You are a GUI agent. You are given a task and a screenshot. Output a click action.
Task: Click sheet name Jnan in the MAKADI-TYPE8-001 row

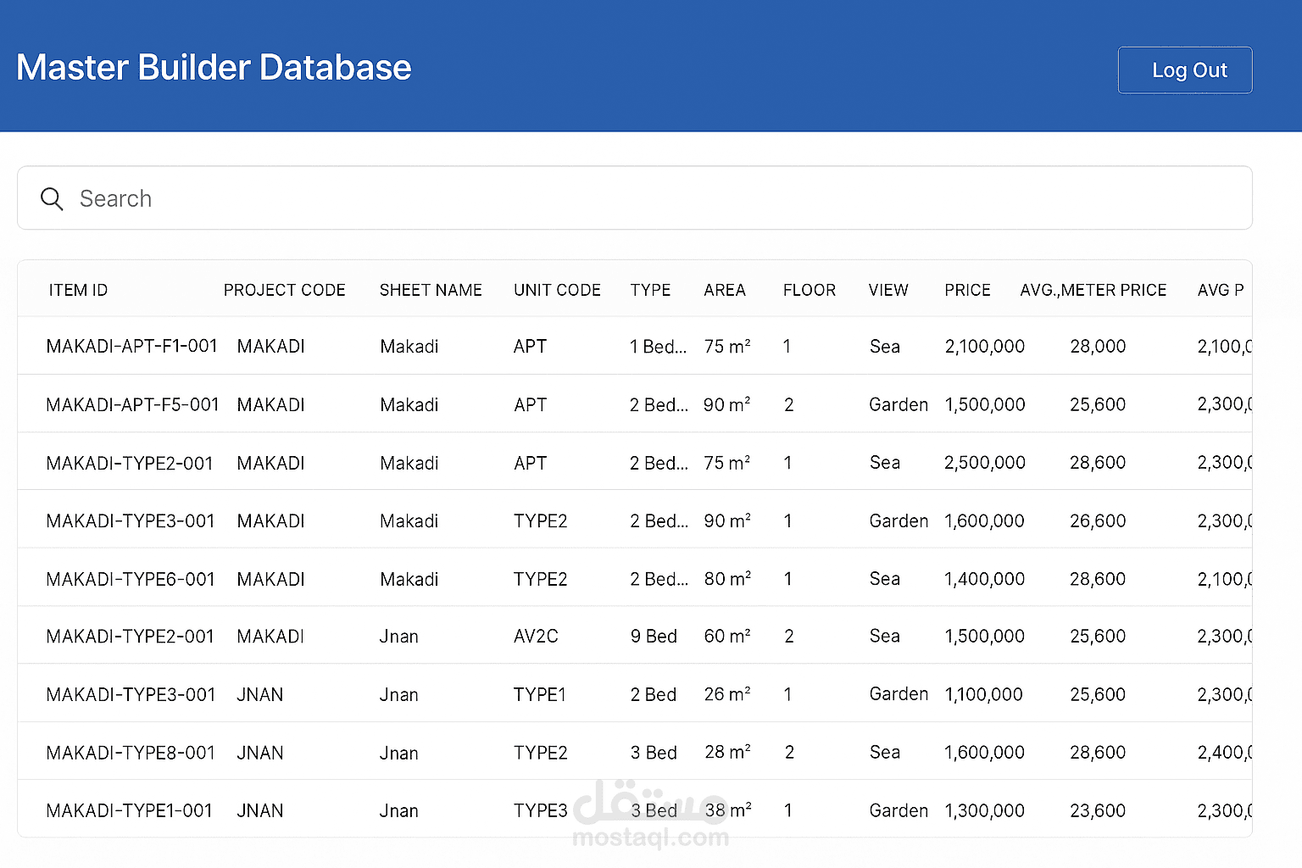pos(398,752)
